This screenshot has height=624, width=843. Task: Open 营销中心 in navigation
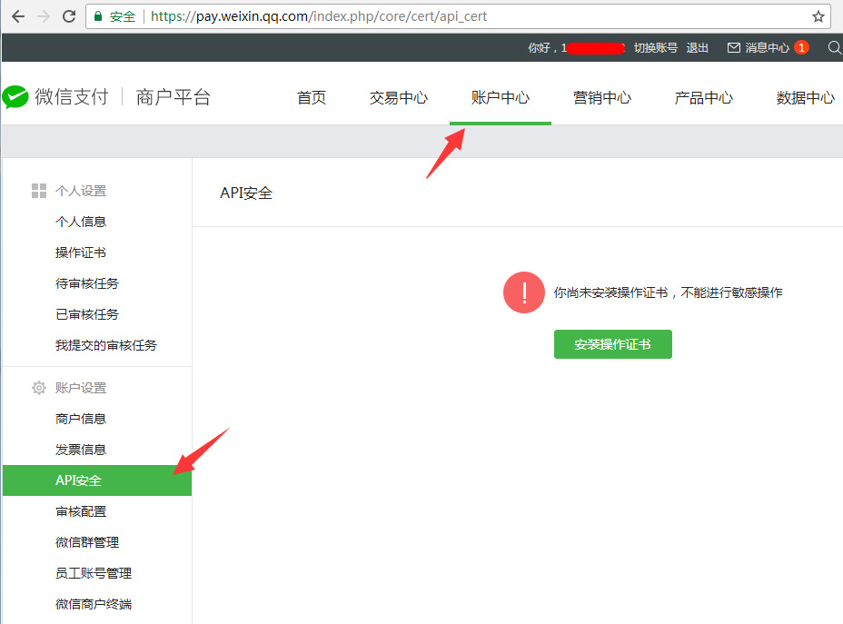pos(601,98)
